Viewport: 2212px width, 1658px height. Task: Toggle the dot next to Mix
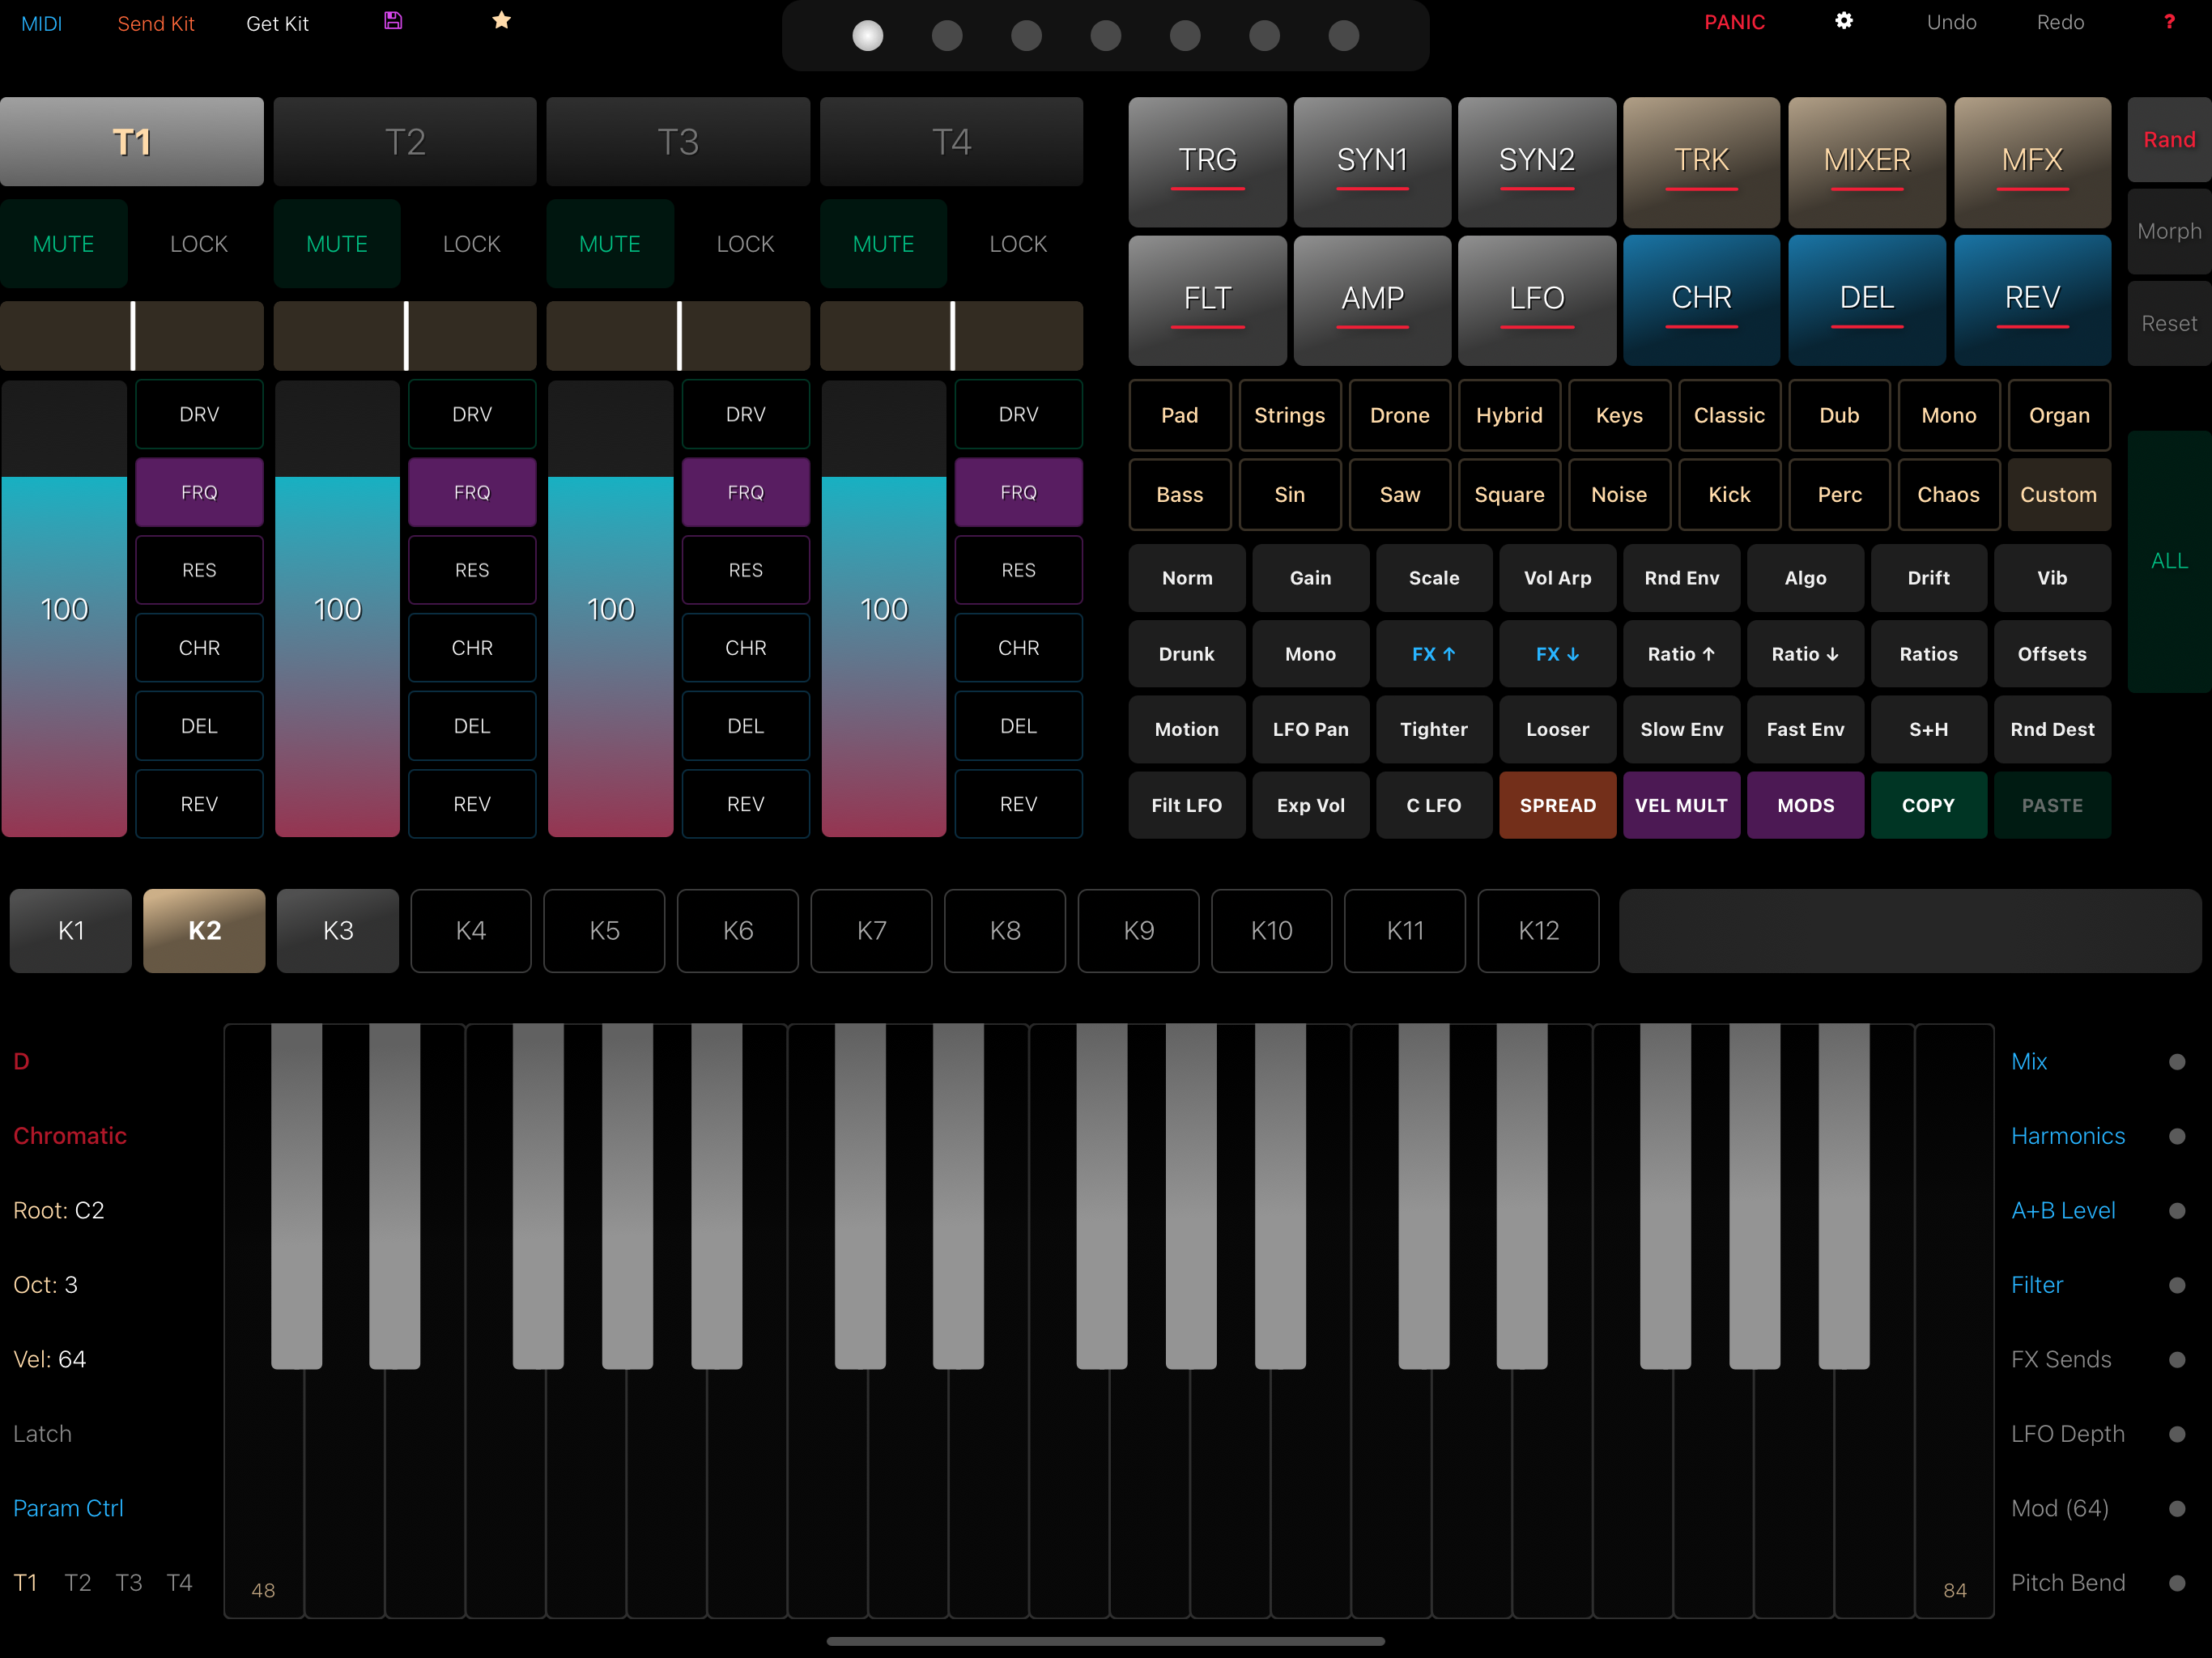[x=2177, y=1062]
